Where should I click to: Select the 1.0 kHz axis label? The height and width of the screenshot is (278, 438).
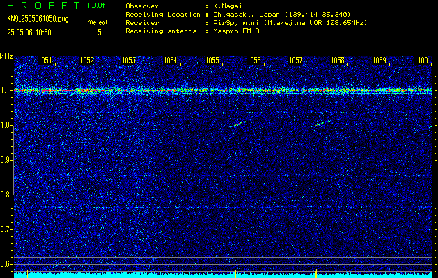6,126
